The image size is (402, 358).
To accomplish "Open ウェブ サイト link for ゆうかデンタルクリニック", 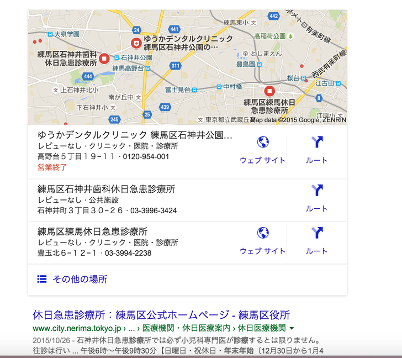I will click(262, 160).
